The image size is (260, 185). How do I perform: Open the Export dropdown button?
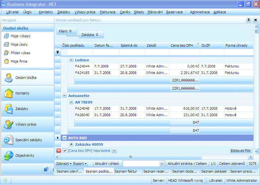coord(80,164)
